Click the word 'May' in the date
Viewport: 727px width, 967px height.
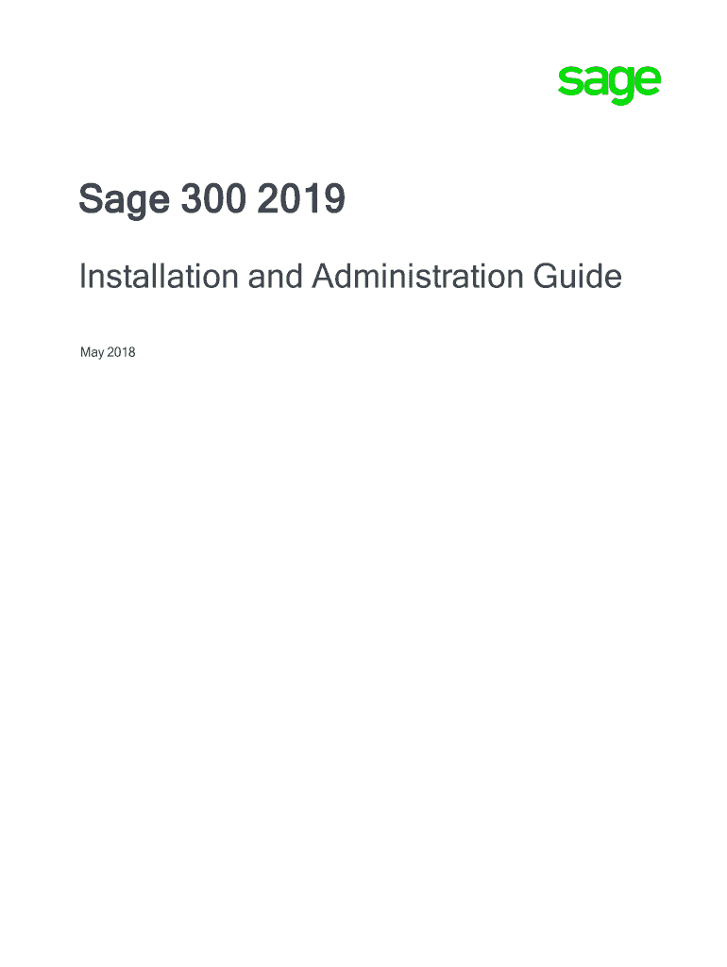tap(93, 354)
